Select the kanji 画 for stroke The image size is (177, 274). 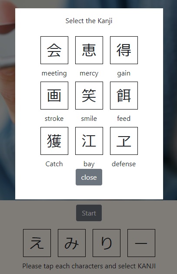tap(54, 96)
